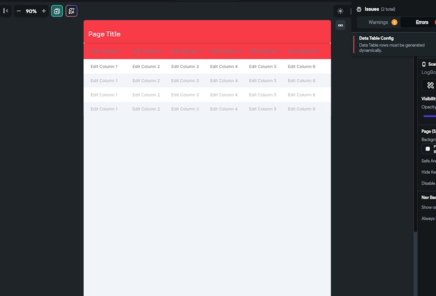The height and width of the screenshot is (296, 436).
Task: Select Edit Header 5 in table
Action: click(x=265, y=51)
